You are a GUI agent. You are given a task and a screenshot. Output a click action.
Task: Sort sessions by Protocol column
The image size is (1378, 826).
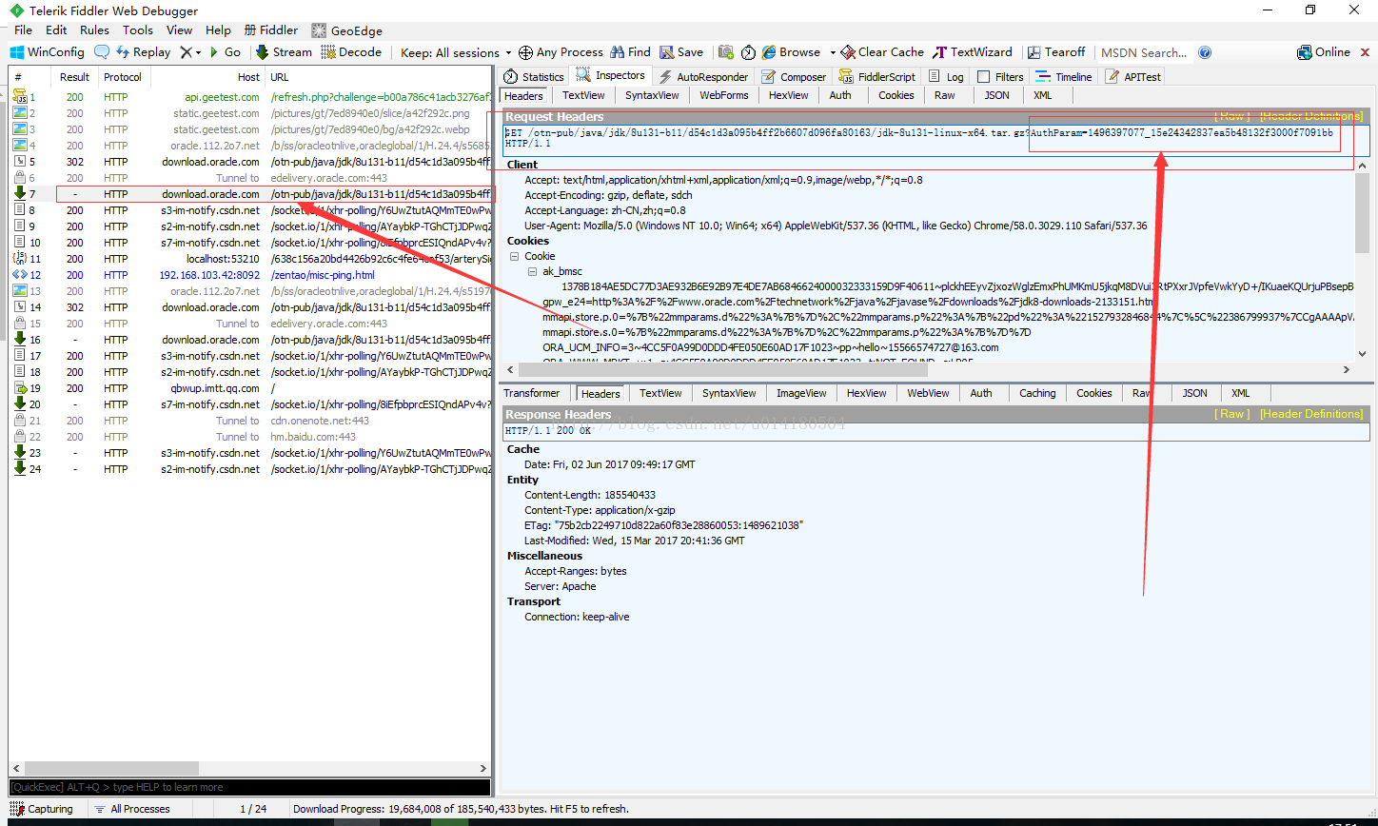(x=123, y=77)
